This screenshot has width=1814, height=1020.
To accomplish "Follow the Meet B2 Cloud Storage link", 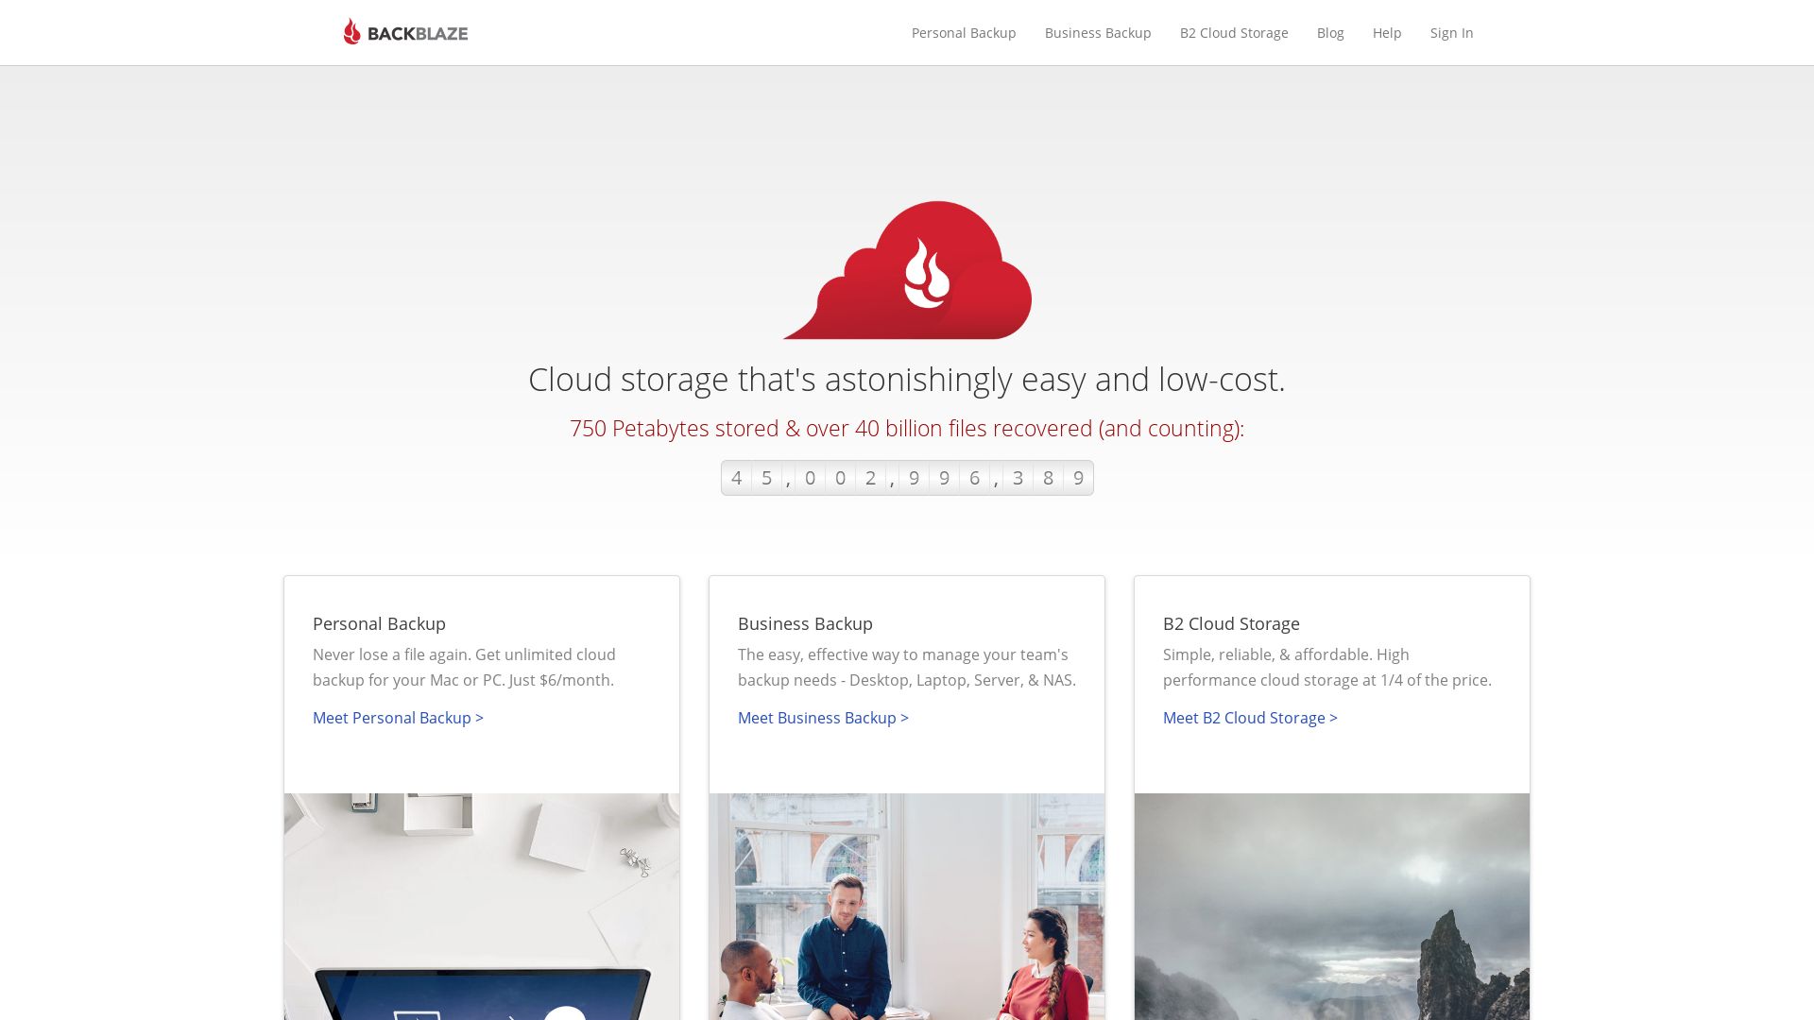I will click(1250, 718).
